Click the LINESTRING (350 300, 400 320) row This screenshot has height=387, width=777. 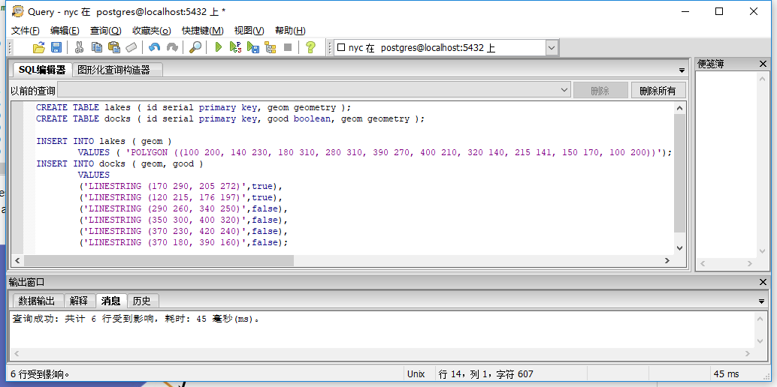183,220
